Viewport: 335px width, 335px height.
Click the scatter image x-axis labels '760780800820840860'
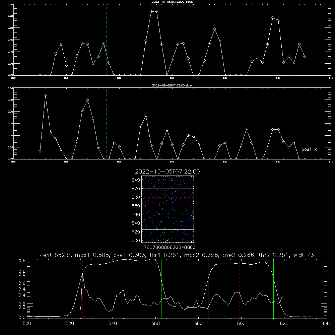pyautogui.click(x=170, y=248)
